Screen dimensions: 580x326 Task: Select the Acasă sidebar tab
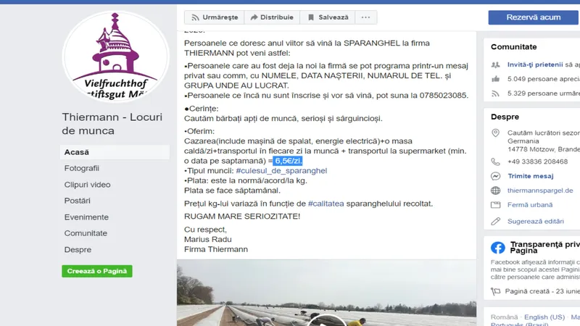115,152
